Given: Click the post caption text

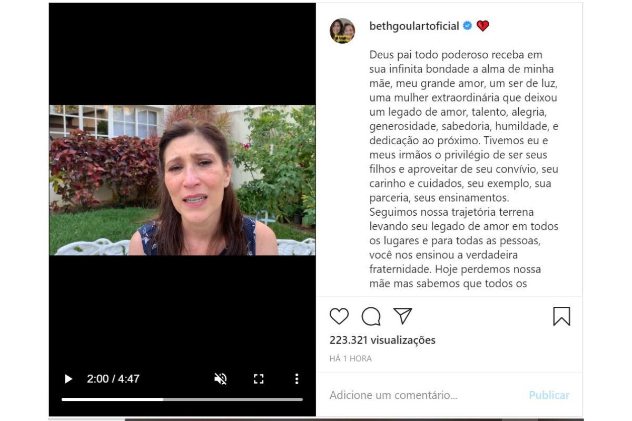Looking at the screenshot, I should (464, 169).
